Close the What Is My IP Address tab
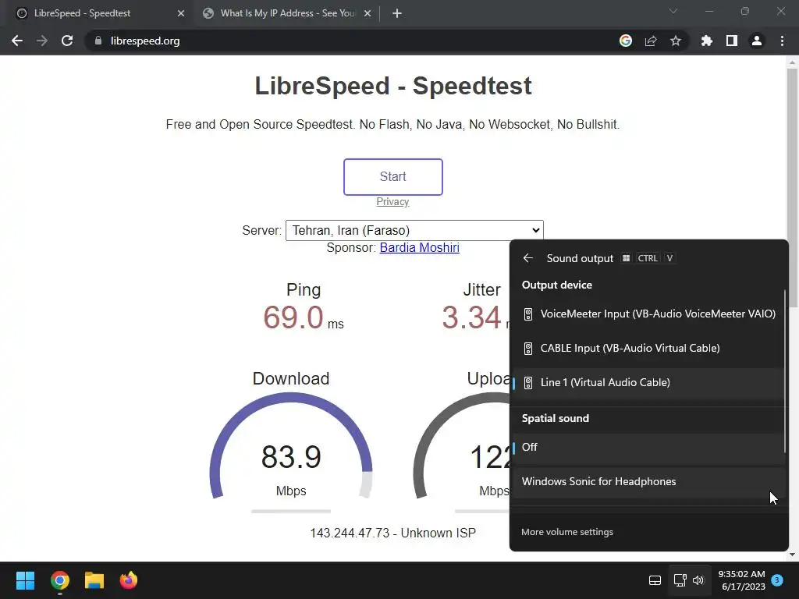Screen dimensions: 799x599 [x=368, y=13]
